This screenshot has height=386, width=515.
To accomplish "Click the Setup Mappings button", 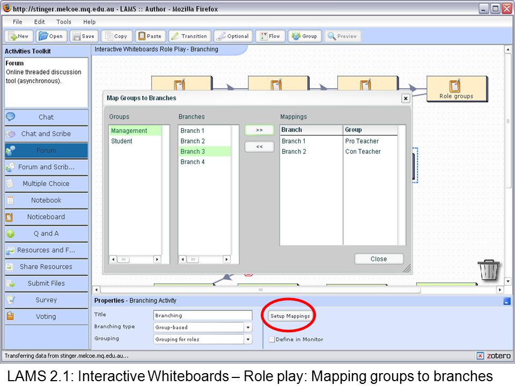I will point(290,316).
